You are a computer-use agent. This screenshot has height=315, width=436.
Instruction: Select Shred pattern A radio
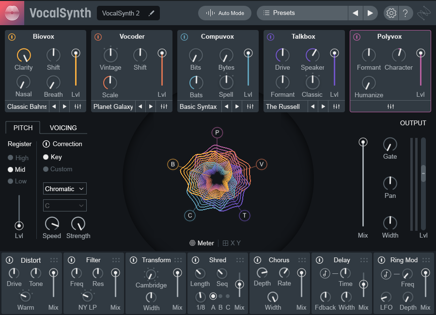[x=213, y=296]
